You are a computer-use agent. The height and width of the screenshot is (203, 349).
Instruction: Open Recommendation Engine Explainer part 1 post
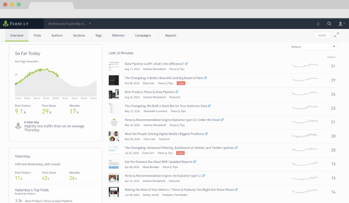(x=163, y=176)
